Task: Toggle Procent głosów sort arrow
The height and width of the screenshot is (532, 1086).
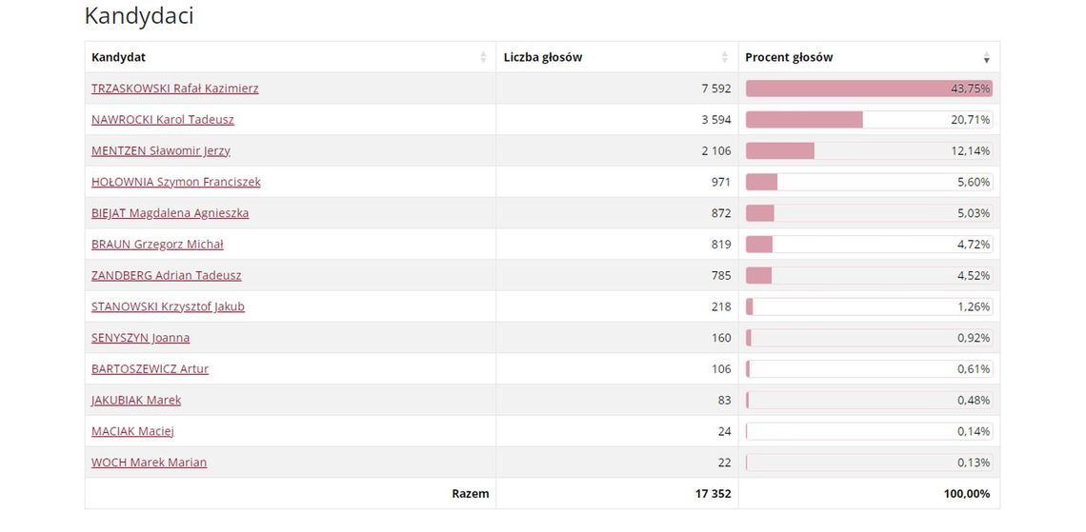Action: (x=986, y=58)
